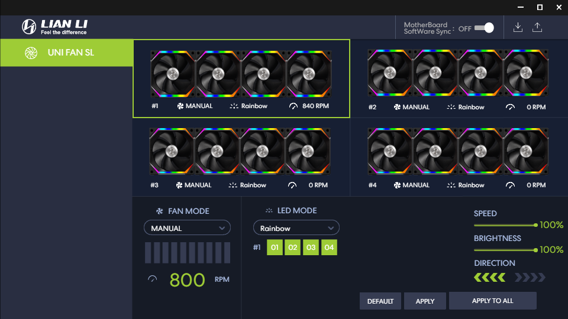Click fan icon next to MANUAL in group #3

tap(179, 185)
